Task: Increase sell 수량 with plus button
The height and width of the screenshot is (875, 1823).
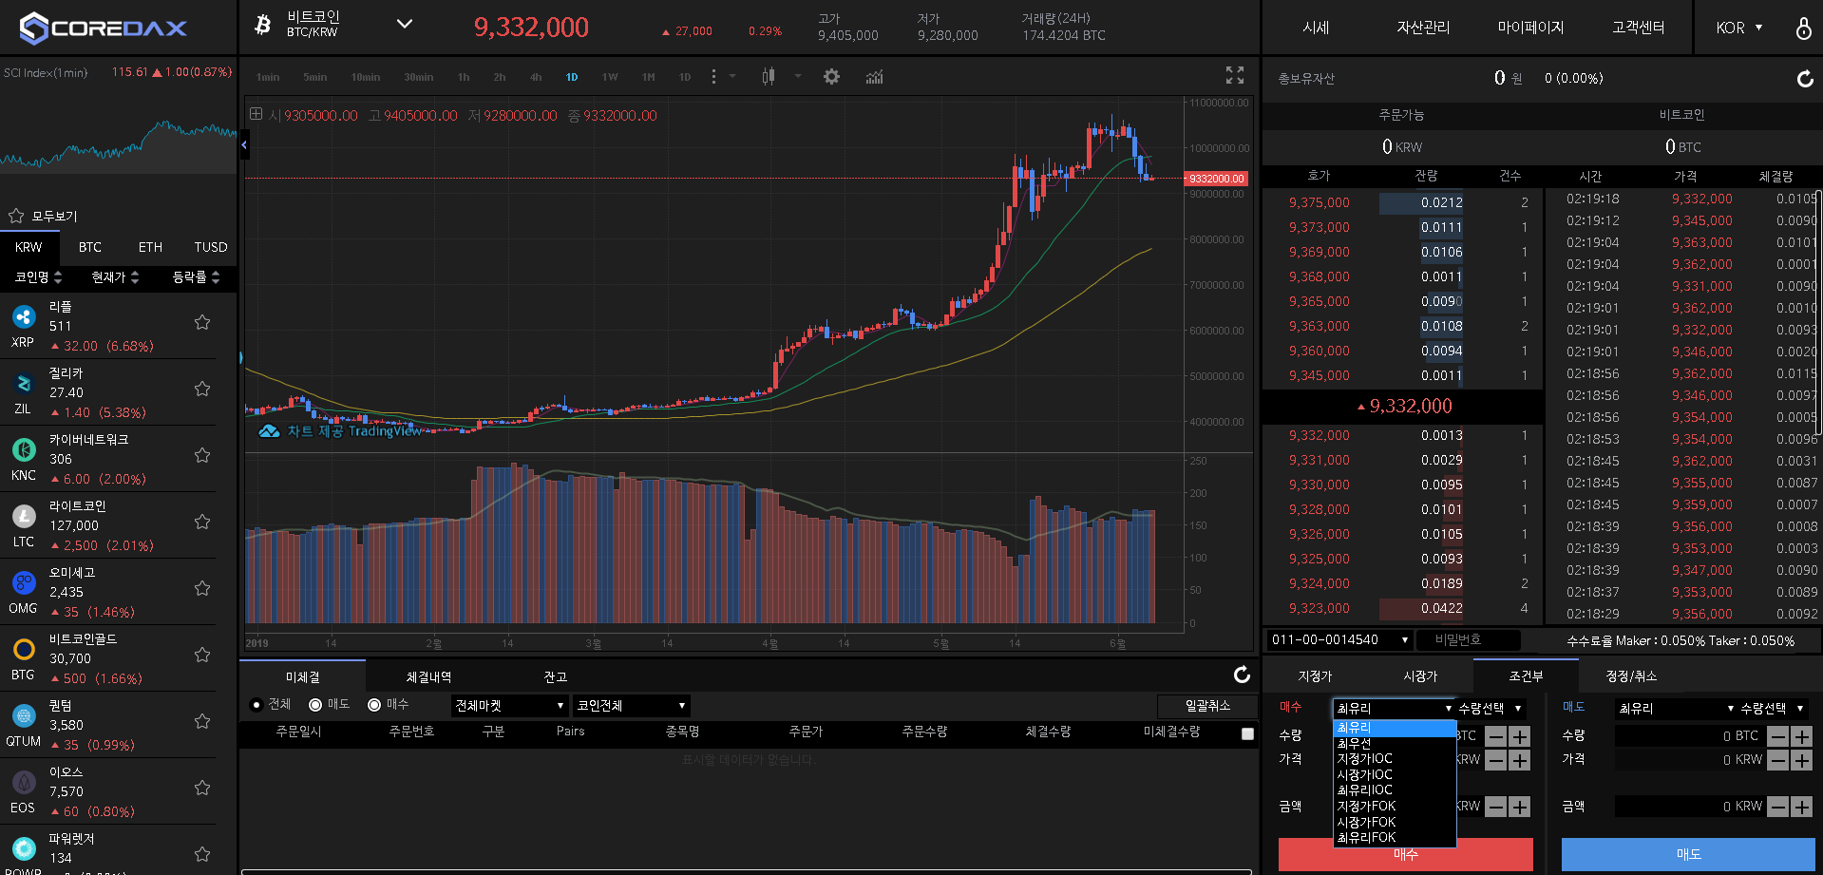Action: [1802, 736]
